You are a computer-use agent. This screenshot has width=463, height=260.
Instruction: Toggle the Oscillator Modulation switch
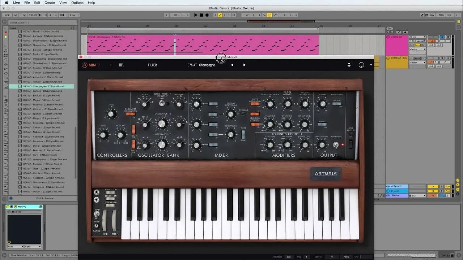click(130, 114)
